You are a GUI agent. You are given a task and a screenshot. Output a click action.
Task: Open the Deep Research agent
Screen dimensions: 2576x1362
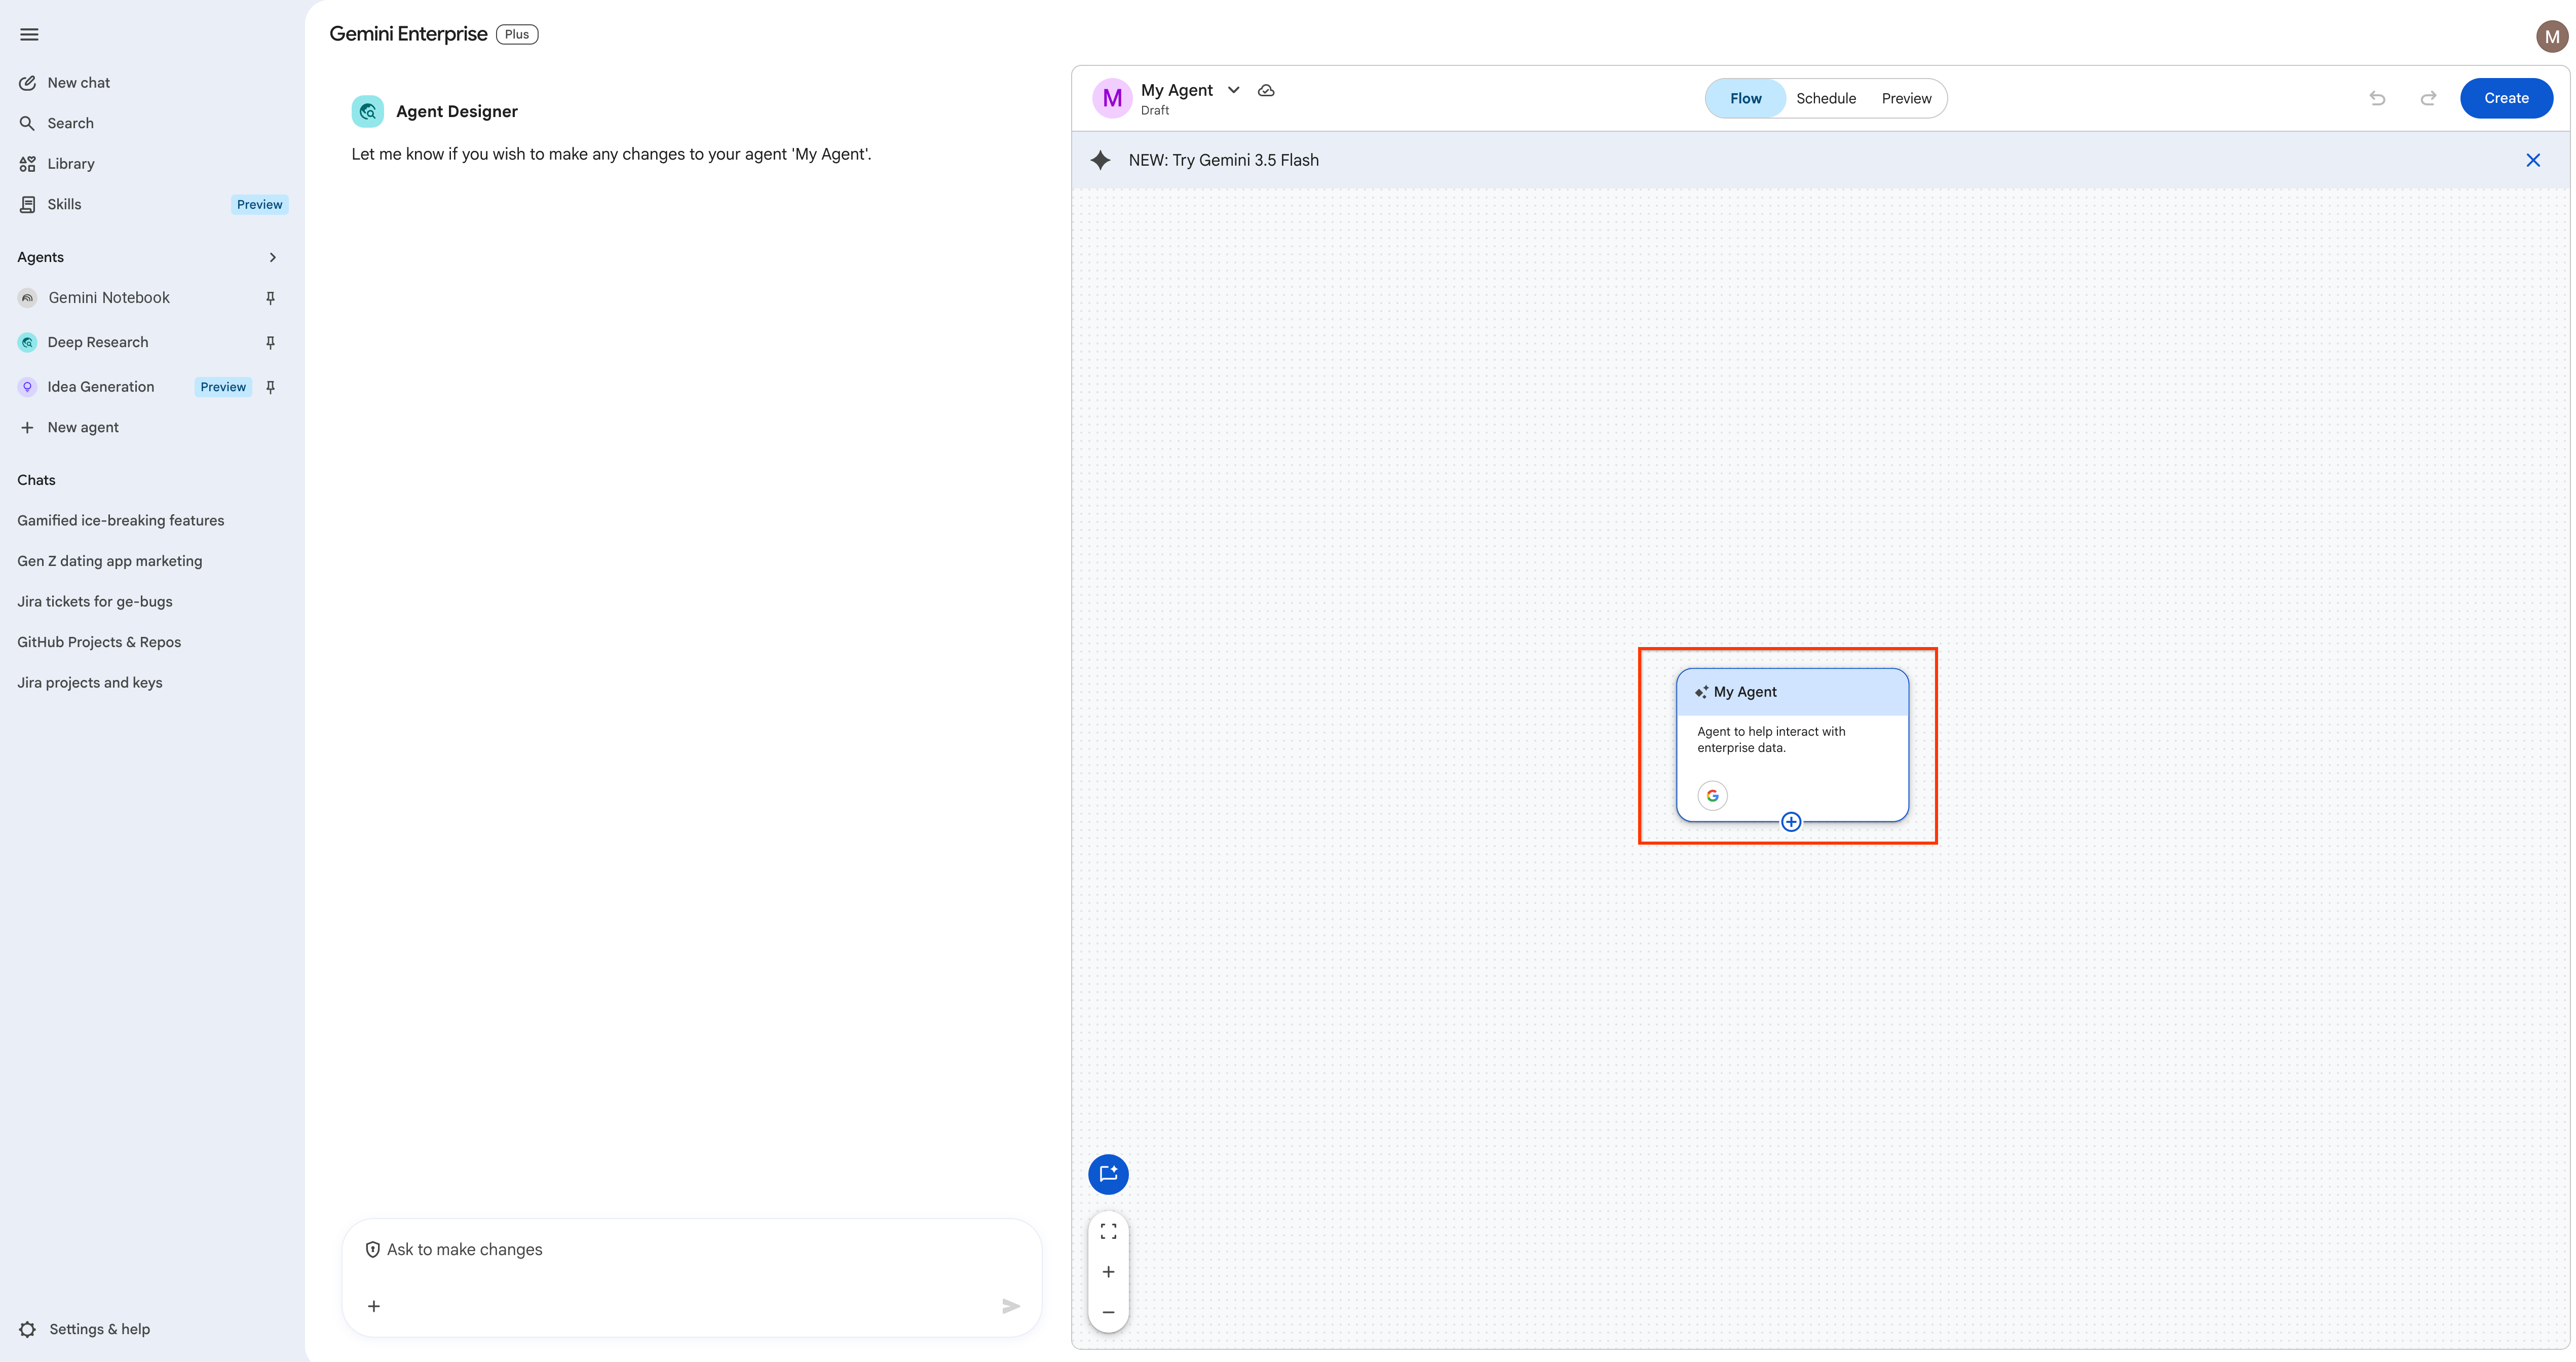(x=98, y=342)
